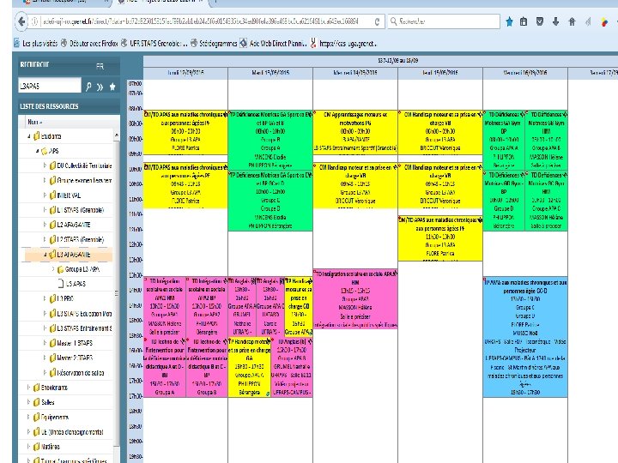Click the colorful extension icon in toolbar
Viewport: 618px width, 463px height.
[x=604, y=22]
